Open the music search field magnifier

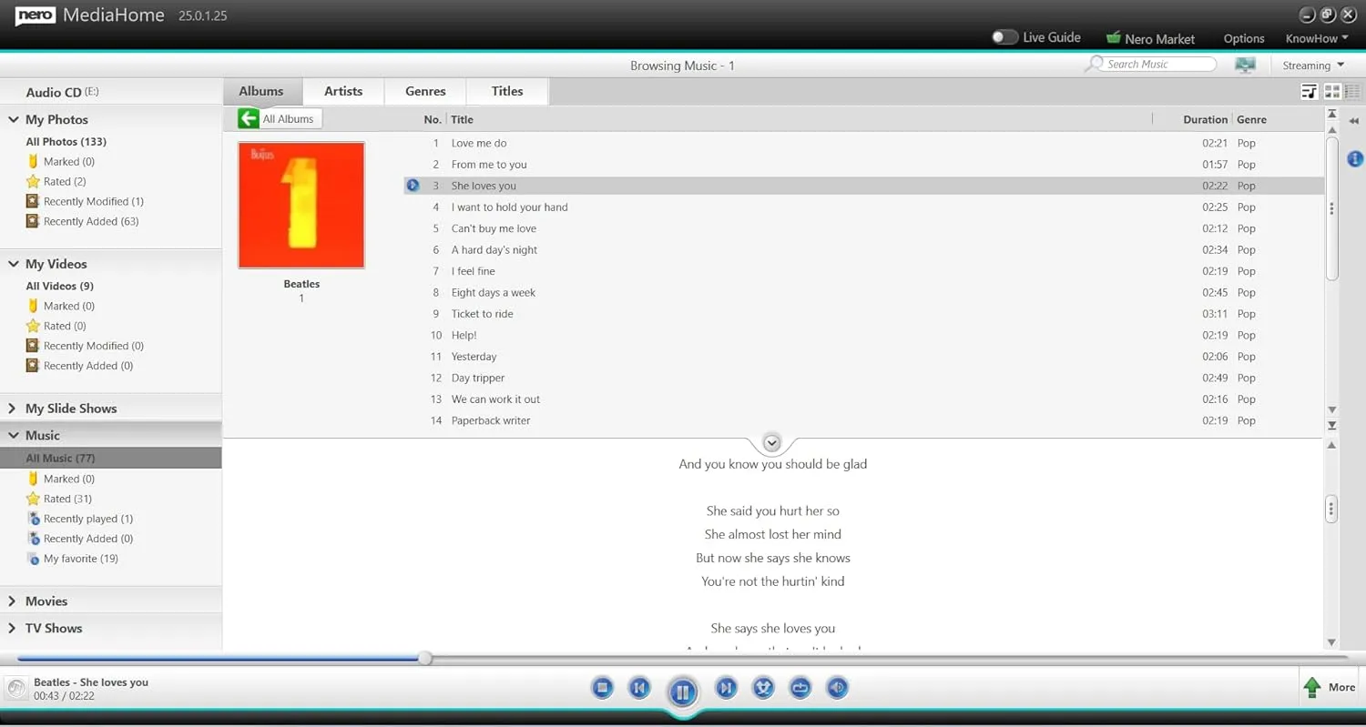coord(1096,64)
